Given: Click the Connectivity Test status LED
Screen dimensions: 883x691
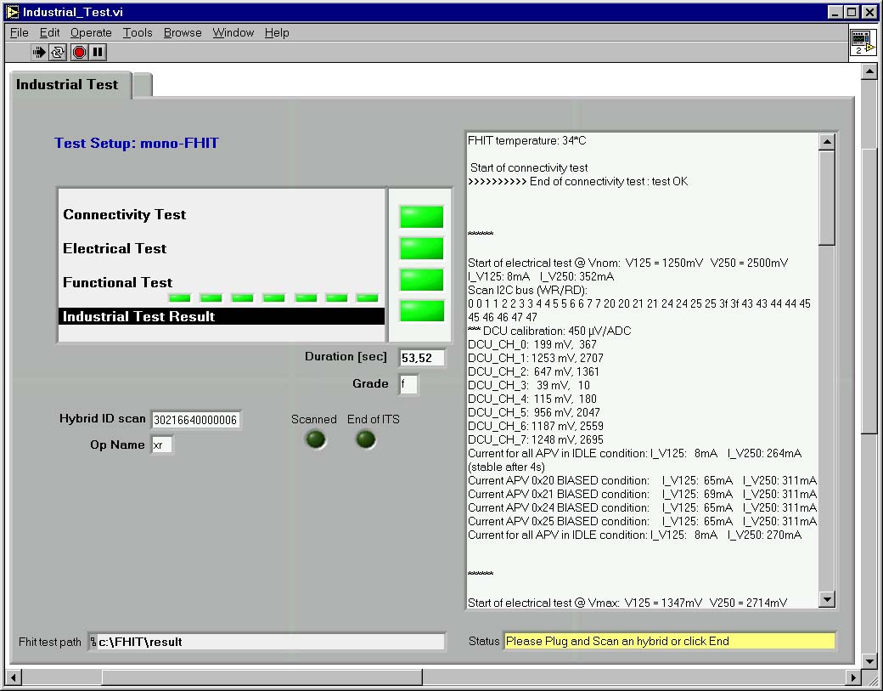Looking at the screenshot, I should 421,217.
